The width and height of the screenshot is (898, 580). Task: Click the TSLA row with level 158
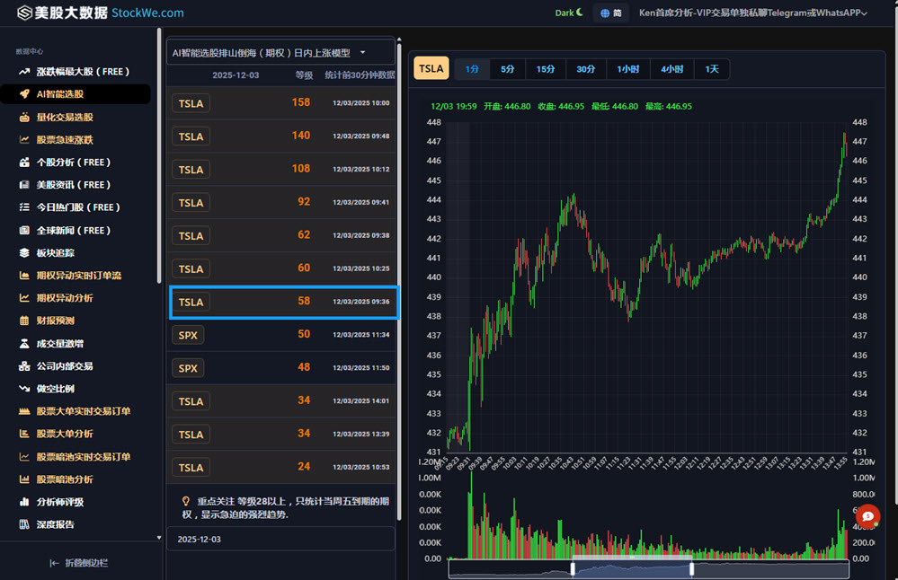click(x=282, y=103)
